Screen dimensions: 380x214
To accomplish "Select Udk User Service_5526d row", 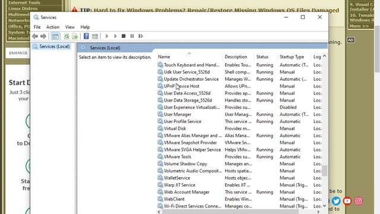I will tap(186, 72).
